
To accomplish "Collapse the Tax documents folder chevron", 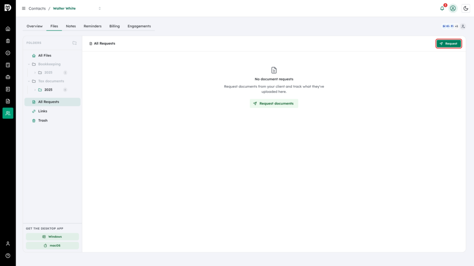I will tap(29, 81).
